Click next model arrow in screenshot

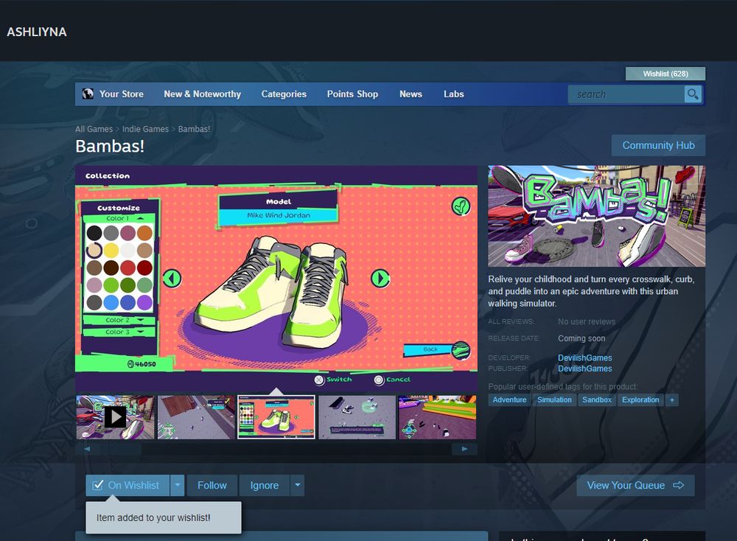click(x=380, y=279)
